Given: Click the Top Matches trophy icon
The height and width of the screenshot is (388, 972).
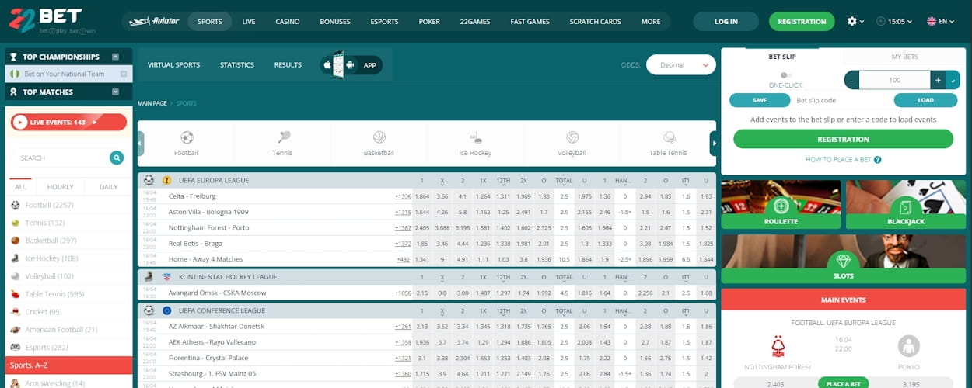Looking at the screenshot, I should pos(13,92).
